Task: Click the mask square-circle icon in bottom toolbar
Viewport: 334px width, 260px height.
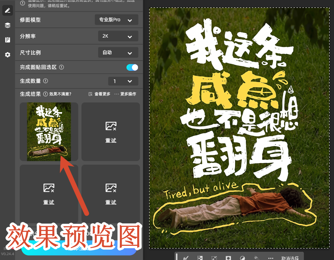Action: 228,258
